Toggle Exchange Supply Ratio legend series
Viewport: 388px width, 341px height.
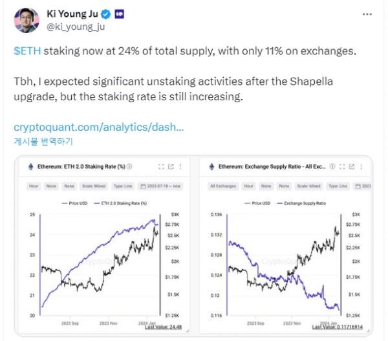coord(301,203)
